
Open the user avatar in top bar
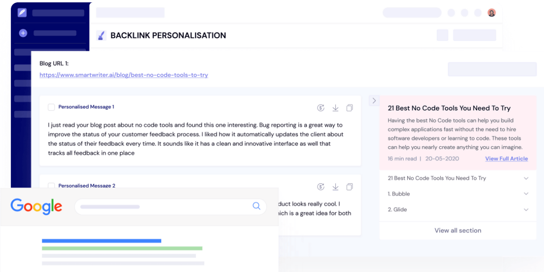(x=491, y=13)
